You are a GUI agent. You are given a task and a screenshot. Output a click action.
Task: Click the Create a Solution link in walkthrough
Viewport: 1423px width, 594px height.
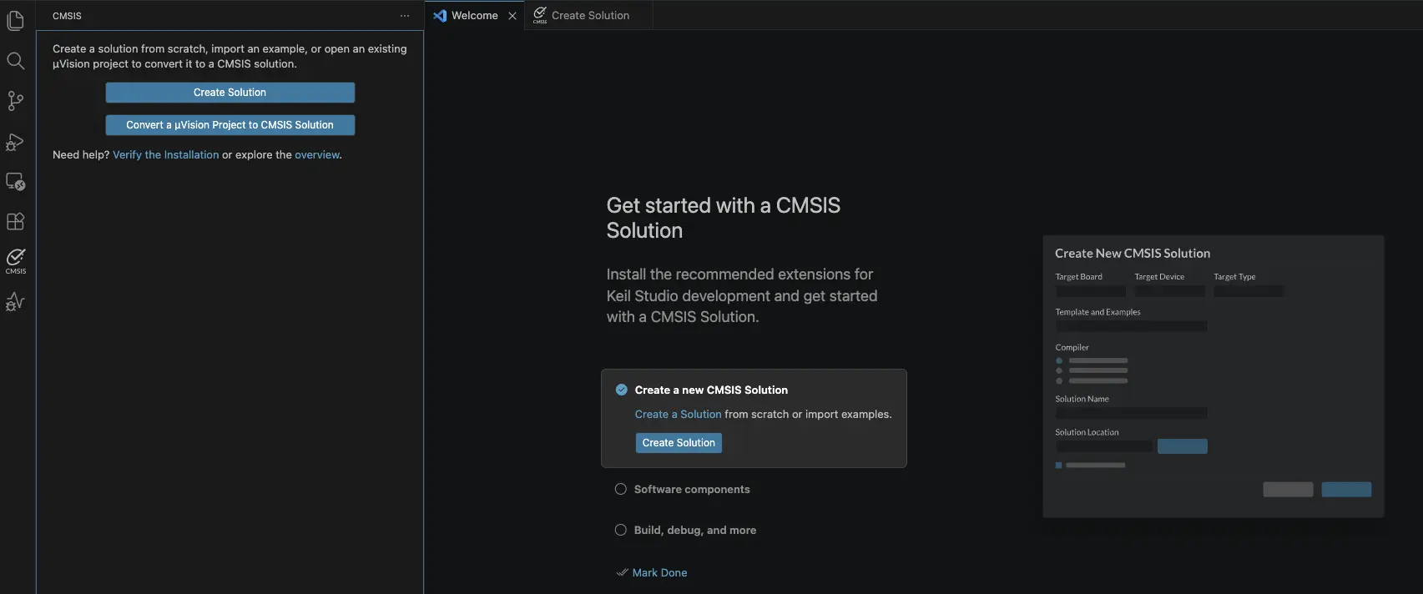click(678, 415)
